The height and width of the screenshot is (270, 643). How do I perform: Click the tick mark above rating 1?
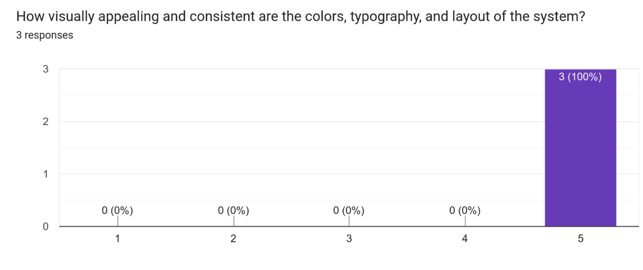click(117, 221)
